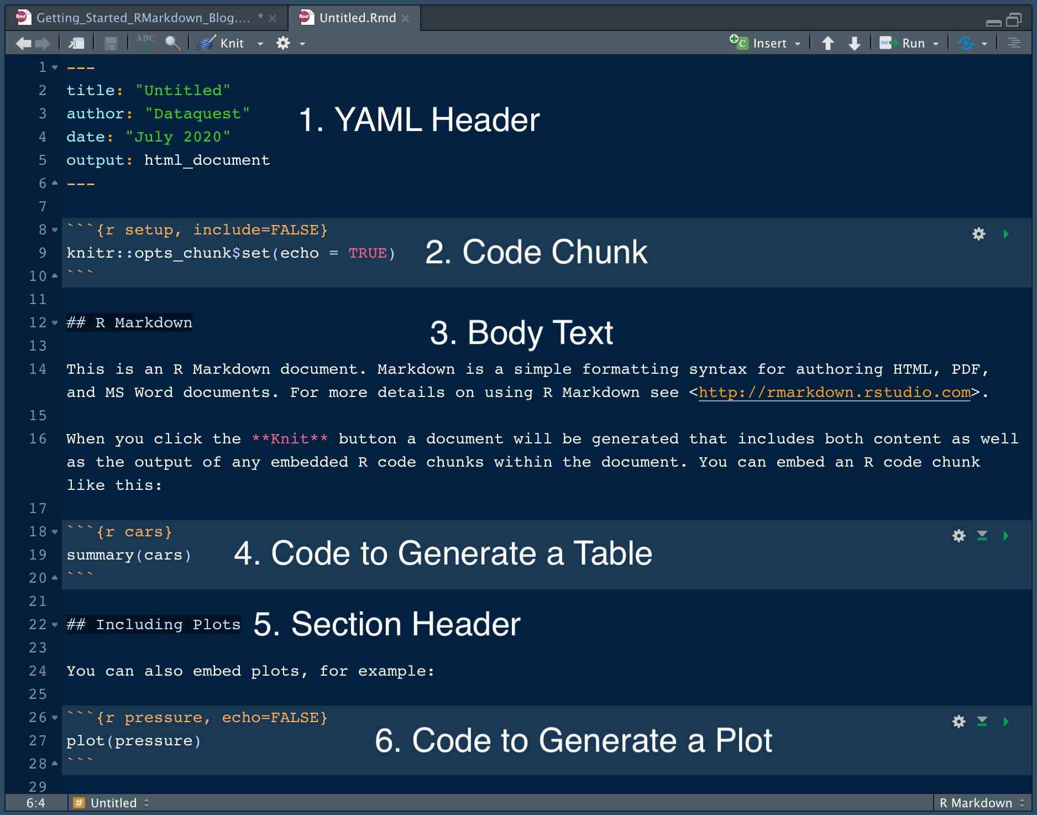Image resolution: width=1037 pixels, height=815 pixels.
Task: Open chunk options gear for setup chunk
Action: (978, 234)
